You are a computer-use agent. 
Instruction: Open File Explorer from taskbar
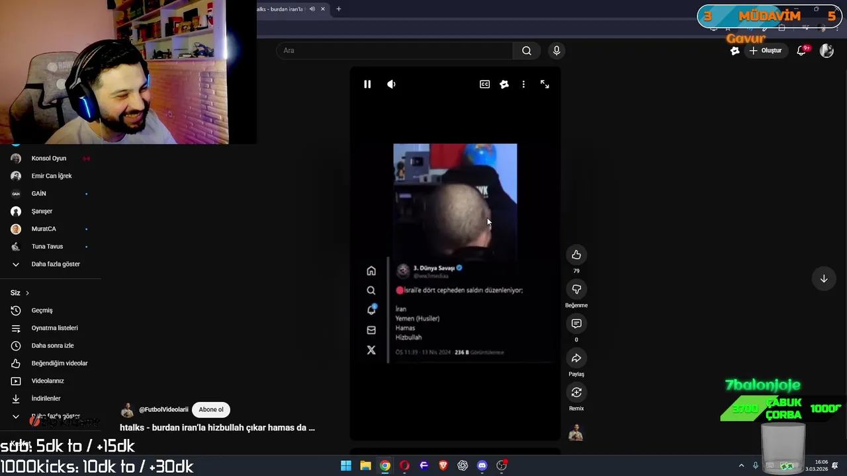365,465
